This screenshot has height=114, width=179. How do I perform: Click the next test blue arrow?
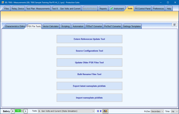101,111
